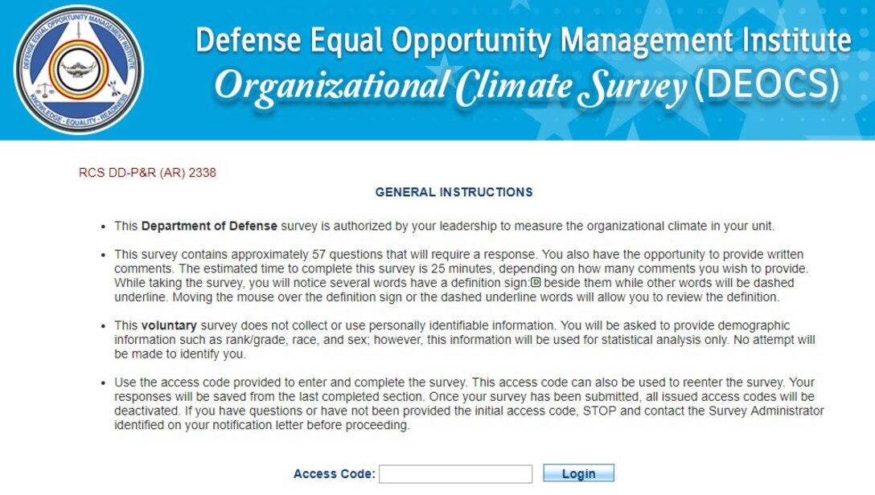Click the RCS DD-P&R (AR) 2338 text
Image resolution: width=875 pixels, height=495 pixels.
(x=147, y=172)
